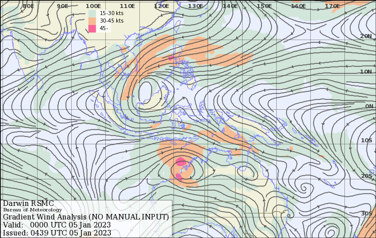The height and width of the screenshot is (238, 376).
Task: Click the 30-45 kts orange legend swatch
Action: click(x=92, y=21)
